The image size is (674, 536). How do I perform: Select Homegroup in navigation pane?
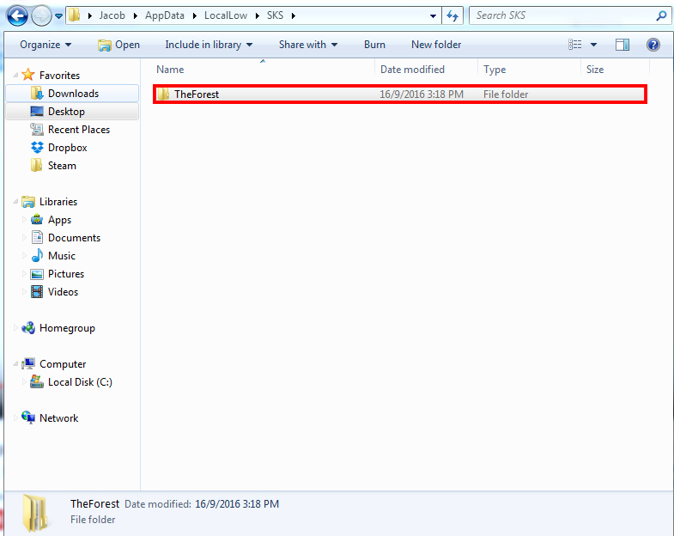pos(67,328)
